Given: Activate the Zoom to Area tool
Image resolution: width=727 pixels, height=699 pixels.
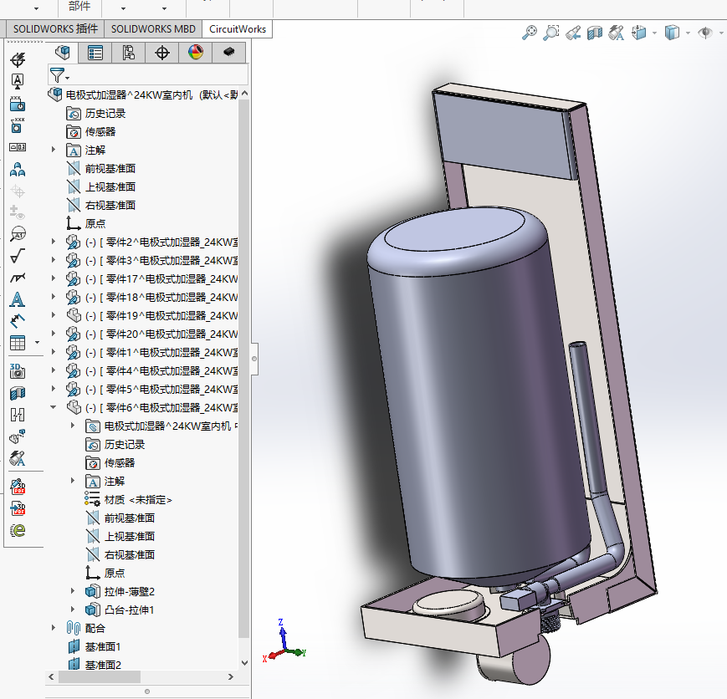Looking at the screenshot, I should [550, 33].
